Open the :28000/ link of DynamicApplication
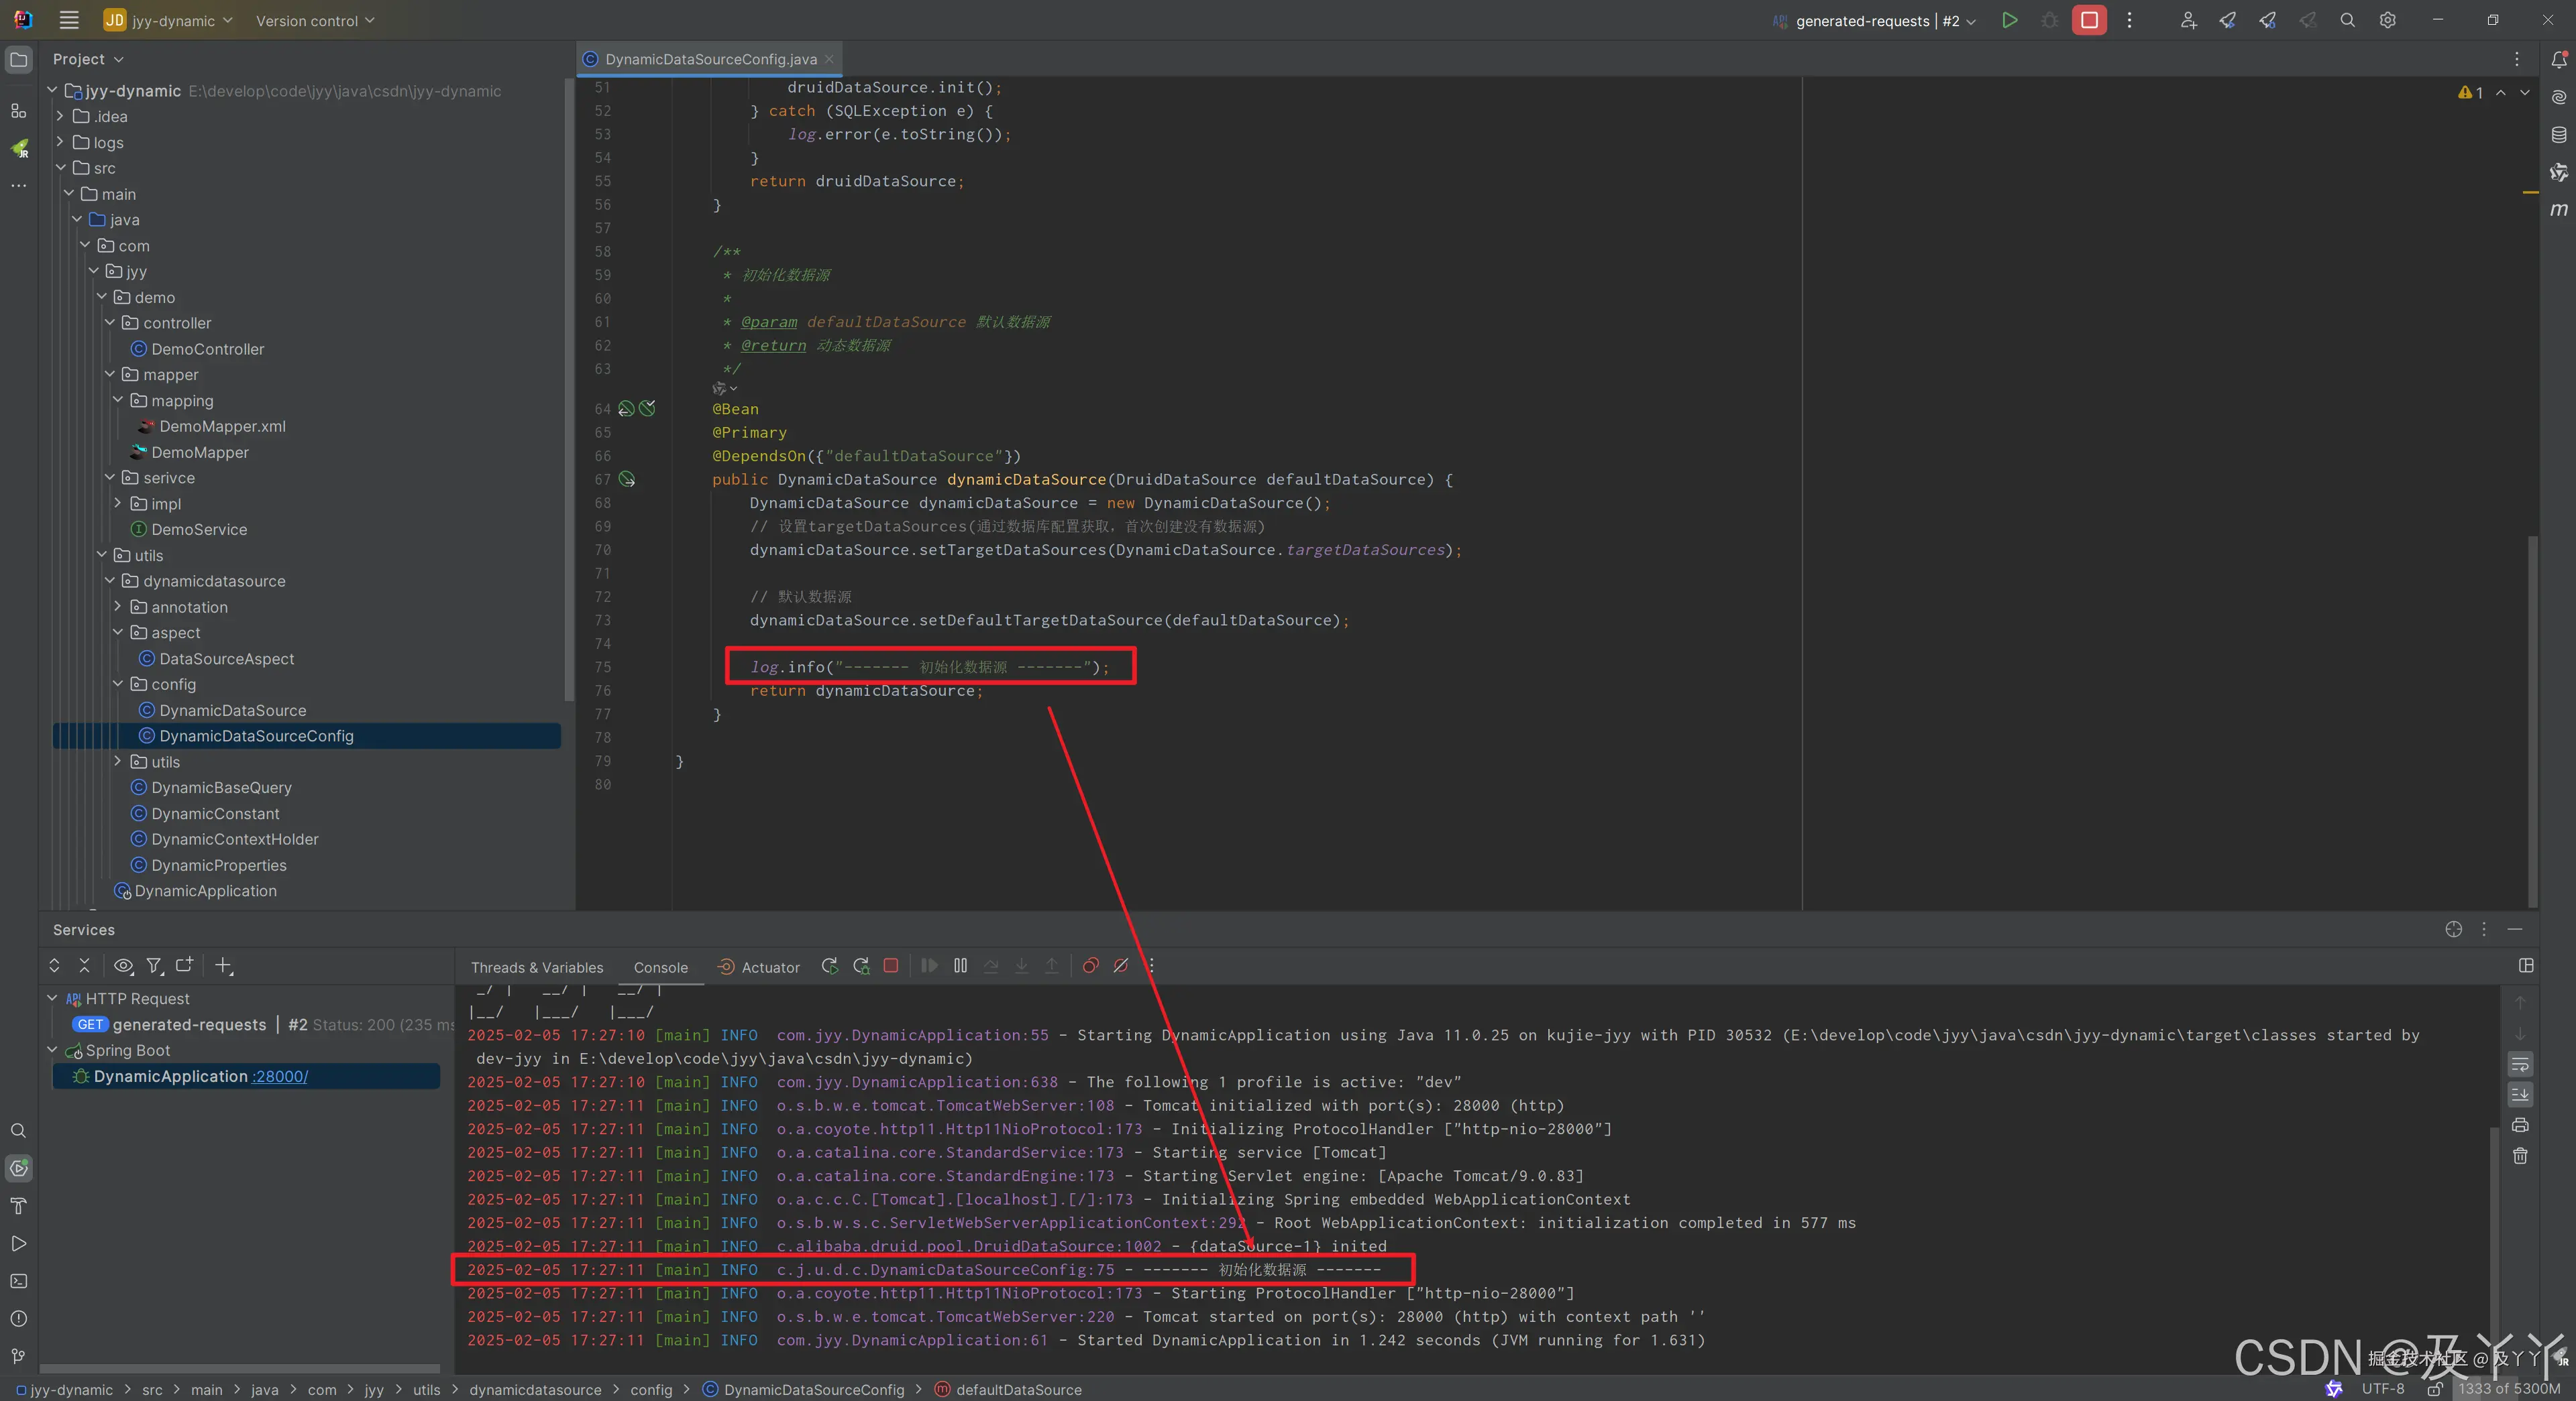This screenshot has width=2576, height=1401. tap(280, 1077)
